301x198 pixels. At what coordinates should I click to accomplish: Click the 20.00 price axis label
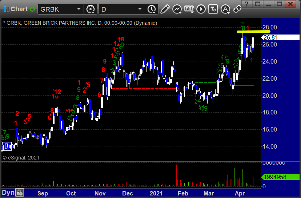269,96
